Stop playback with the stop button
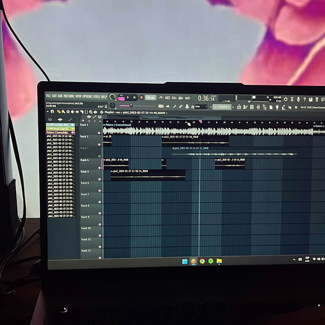The image size is (325, 325). [x=134, y=97]
